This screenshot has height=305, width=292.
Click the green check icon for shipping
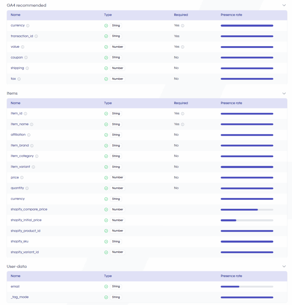pos(106,68)
